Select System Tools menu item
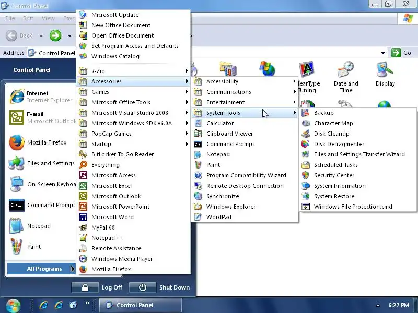 pos(245,113)
